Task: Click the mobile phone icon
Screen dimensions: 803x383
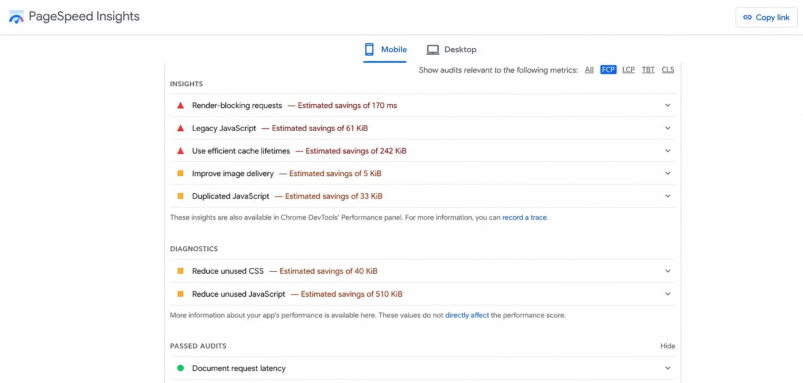Action: [369, 49]
